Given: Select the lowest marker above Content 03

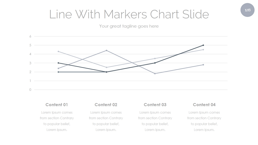Looking at the screenshot, I should click(x=155, y=74).
